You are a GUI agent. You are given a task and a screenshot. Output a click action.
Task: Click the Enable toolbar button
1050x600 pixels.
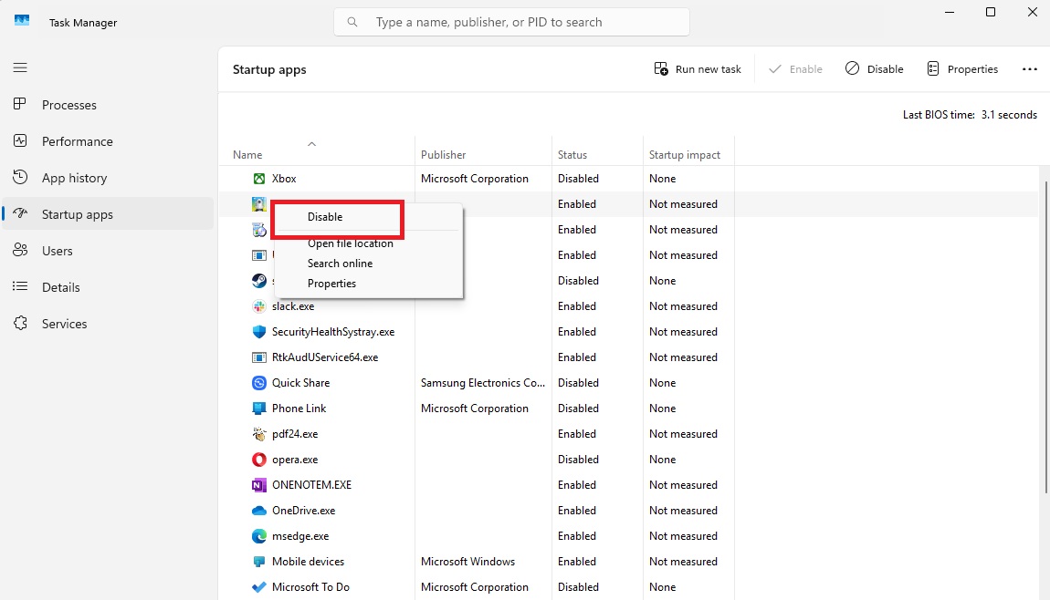point(795,69)
